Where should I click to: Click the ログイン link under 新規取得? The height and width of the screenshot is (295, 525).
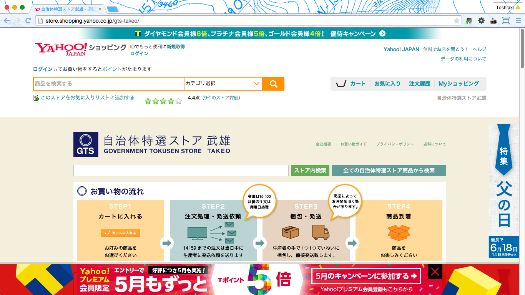tap(139, 53)
